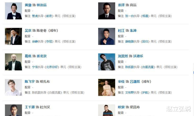Click character link 林治远
The width and height of the screenshot is (194, 116).
pos(41,5)
